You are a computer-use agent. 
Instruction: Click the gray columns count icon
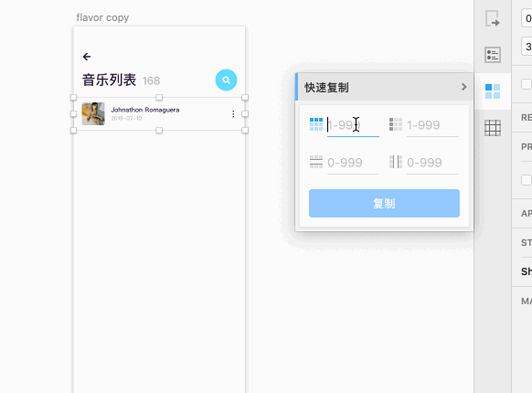point(396,124)
